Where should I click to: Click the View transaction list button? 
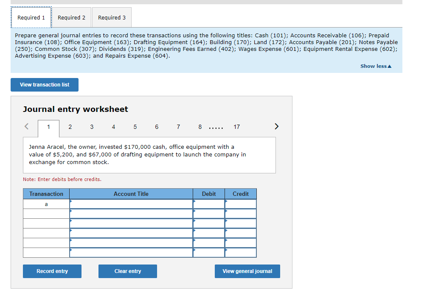coord(44,85)
